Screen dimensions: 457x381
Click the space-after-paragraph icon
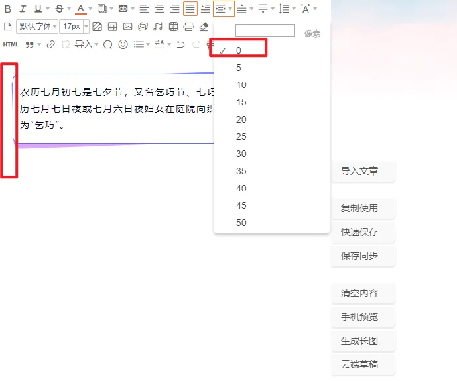point(263,9)
